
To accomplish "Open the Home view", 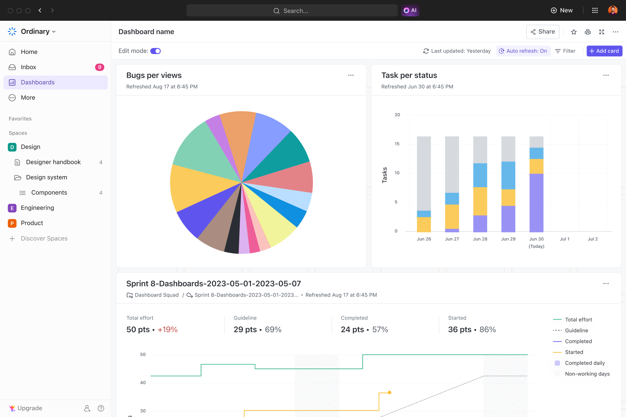I will (29, 52).
